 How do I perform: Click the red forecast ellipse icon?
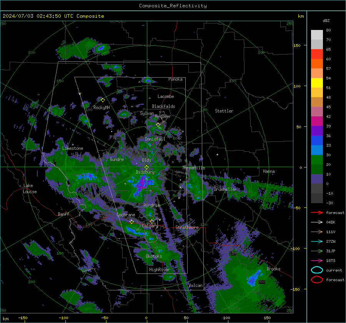tap(317, 280)
